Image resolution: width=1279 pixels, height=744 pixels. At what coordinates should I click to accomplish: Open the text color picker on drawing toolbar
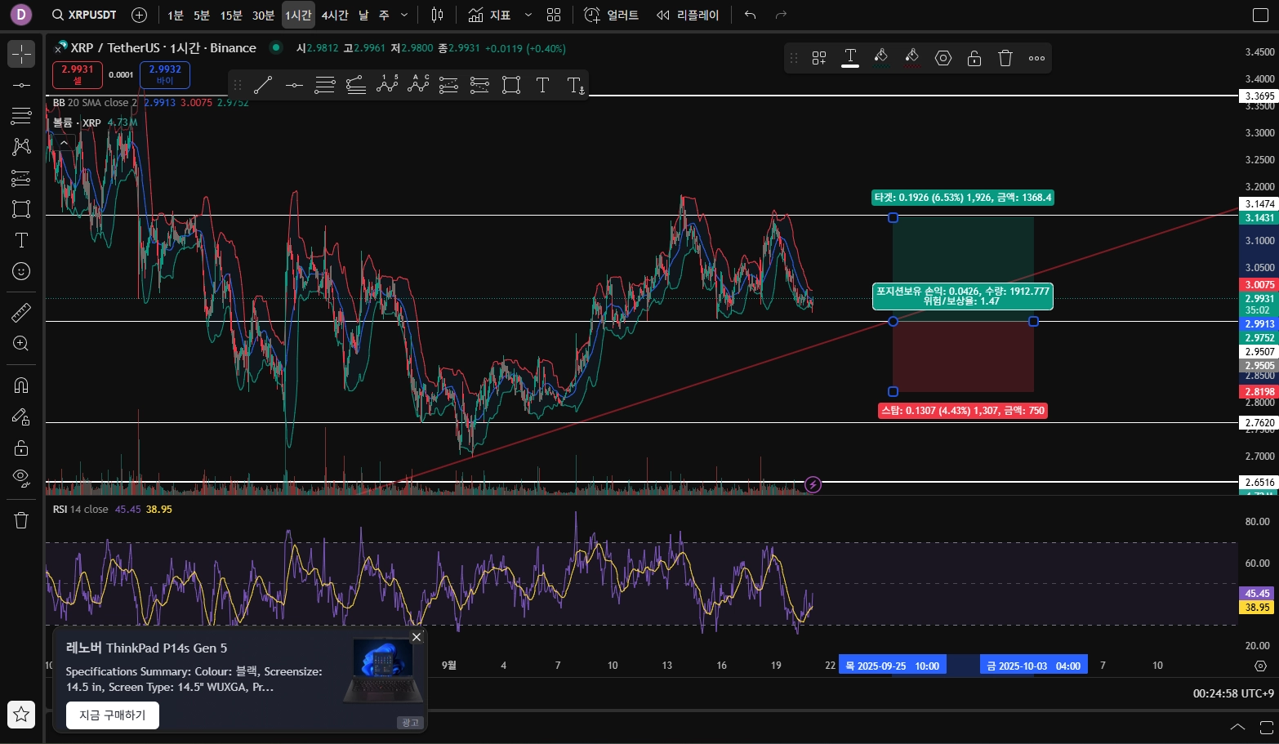pyautogui.click(x=850, y=58)
